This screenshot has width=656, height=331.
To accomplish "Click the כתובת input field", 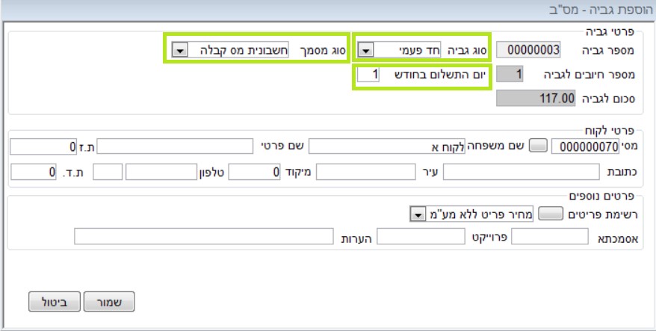I will click(522, 172).
